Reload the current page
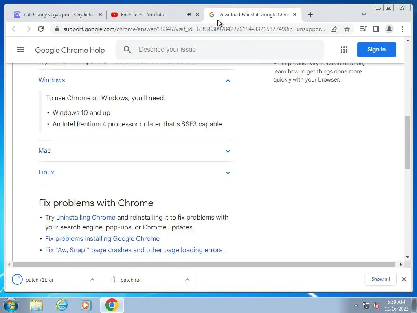Screen dimensions: 417x313 click(41, 29)
